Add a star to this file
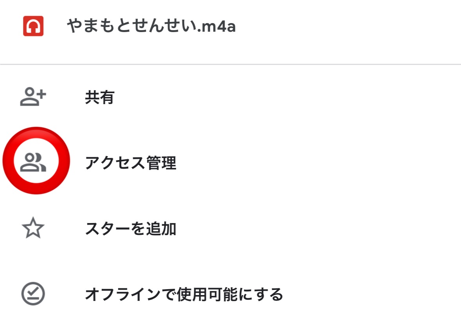Viewport: 461px width, 324px height. [131, 229]
